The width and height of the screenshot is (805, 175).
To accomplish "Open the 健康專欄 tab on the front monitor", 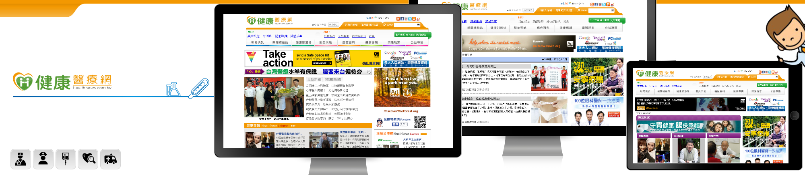I will 372,42.
